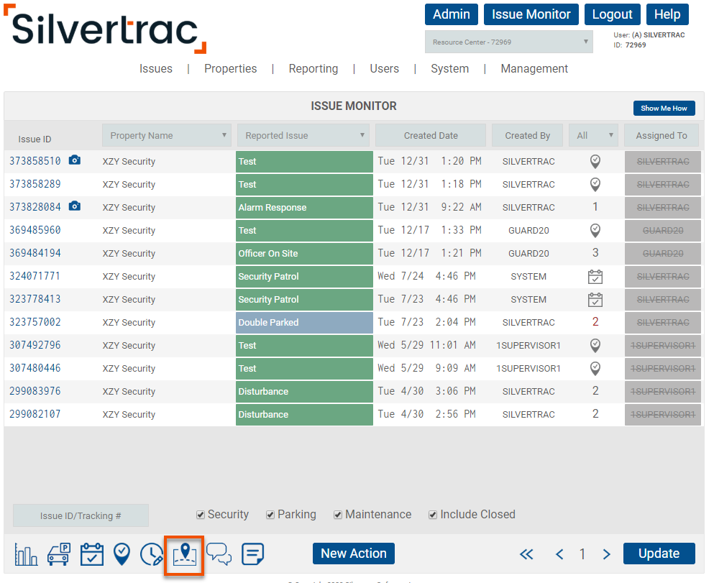Image resolution: width=714 pixels, height=583 pixels.
Task: Open the Property Name filter dropdown
Action: [167, 136]
